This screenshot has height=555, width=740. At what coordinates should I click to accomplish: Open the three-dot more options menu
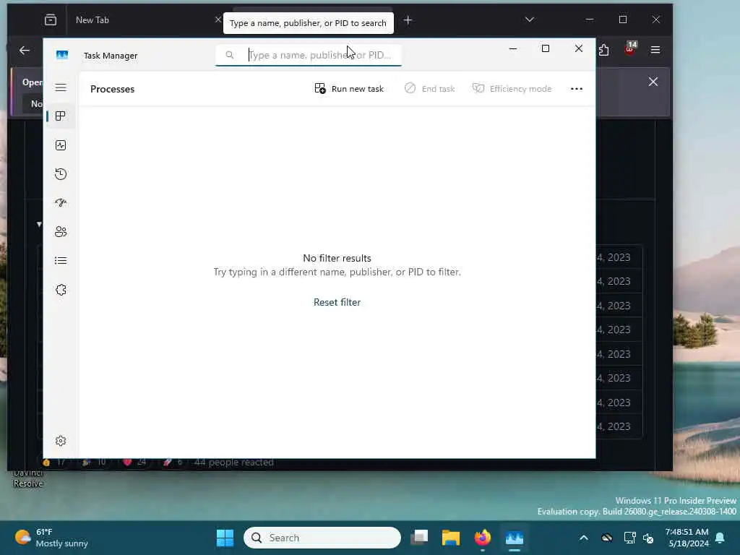[576, 89]
